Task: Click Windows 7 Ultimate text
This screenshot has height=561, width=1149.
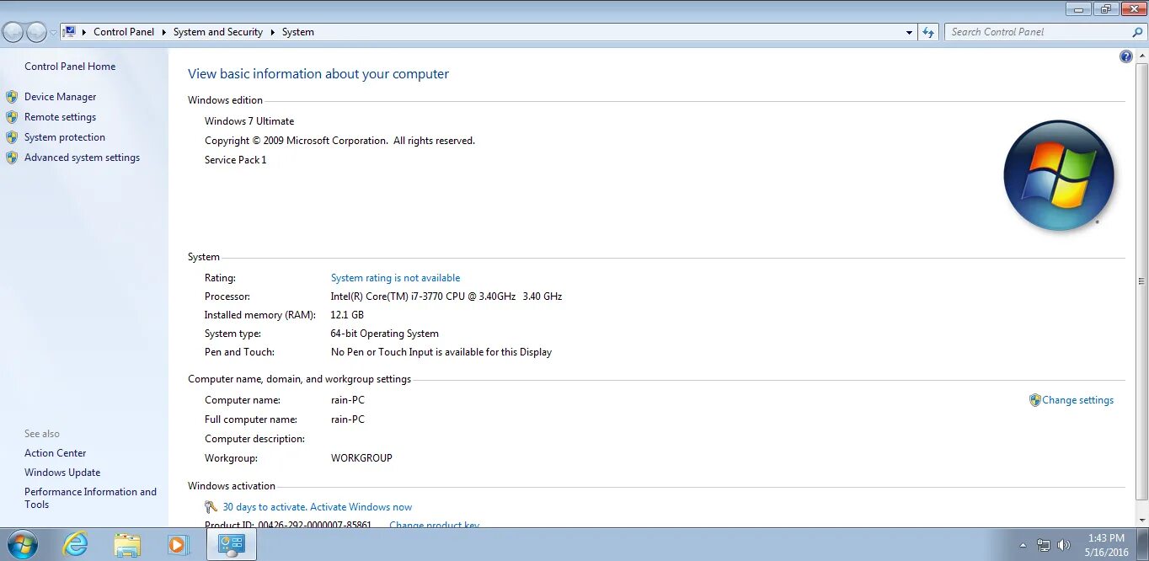Action: 249,121
